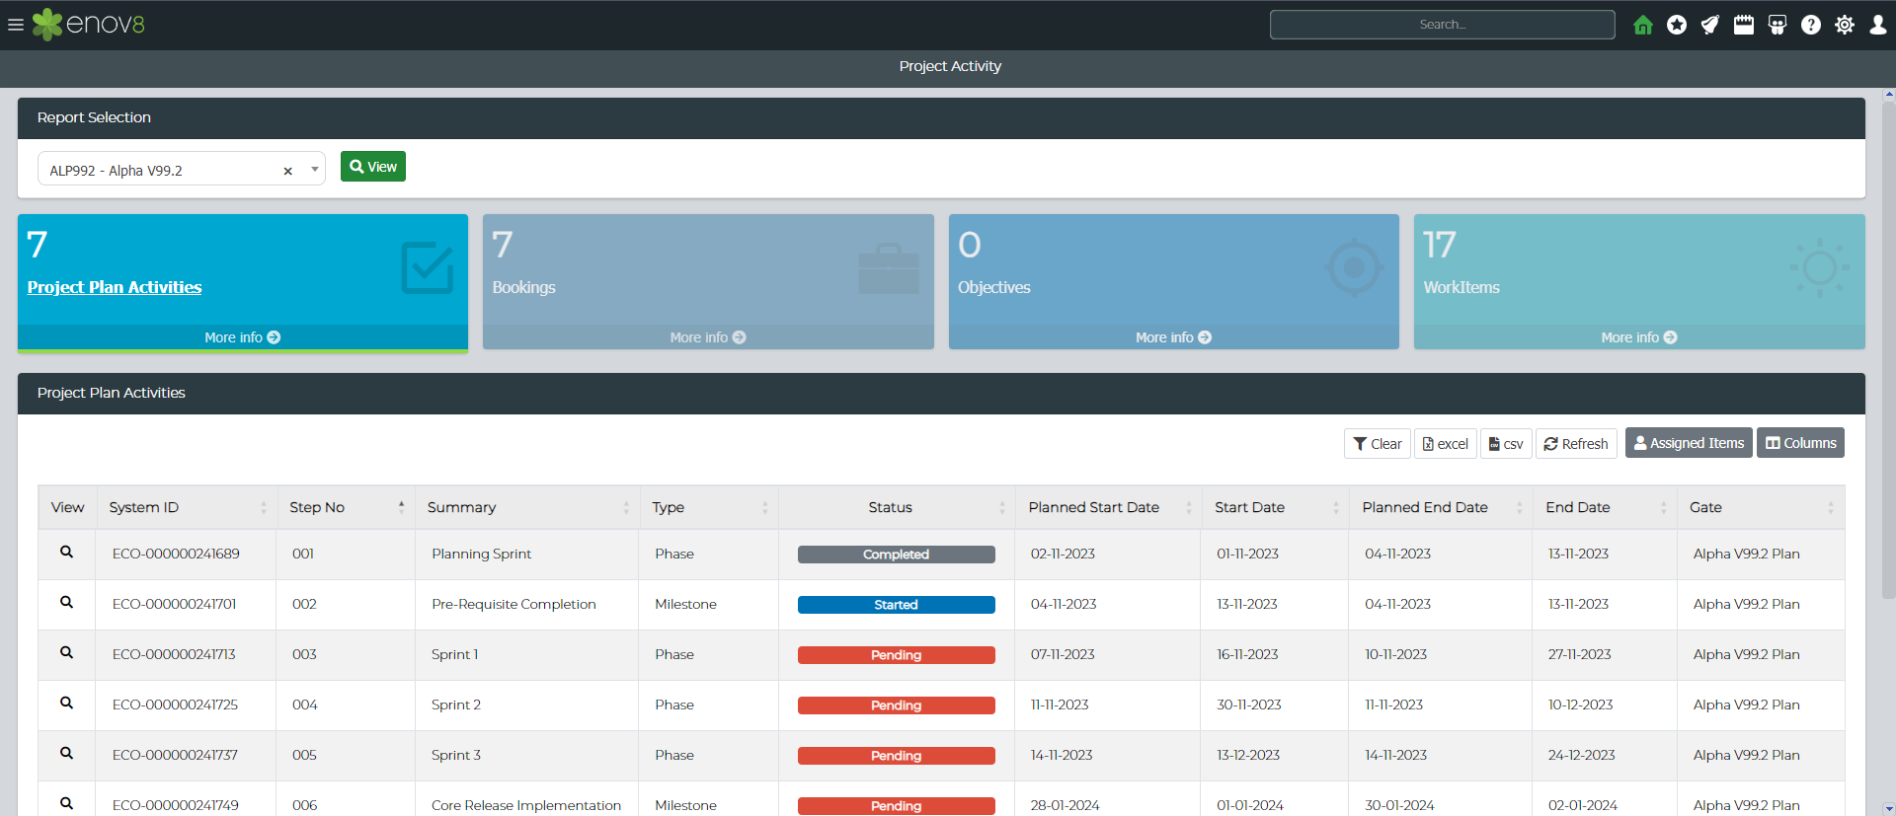
Task: Click More info on WorkItems card
Action: (1639, 337)
